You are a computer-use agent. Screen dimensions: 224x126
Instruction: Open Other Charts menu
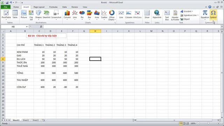point(112,15)
